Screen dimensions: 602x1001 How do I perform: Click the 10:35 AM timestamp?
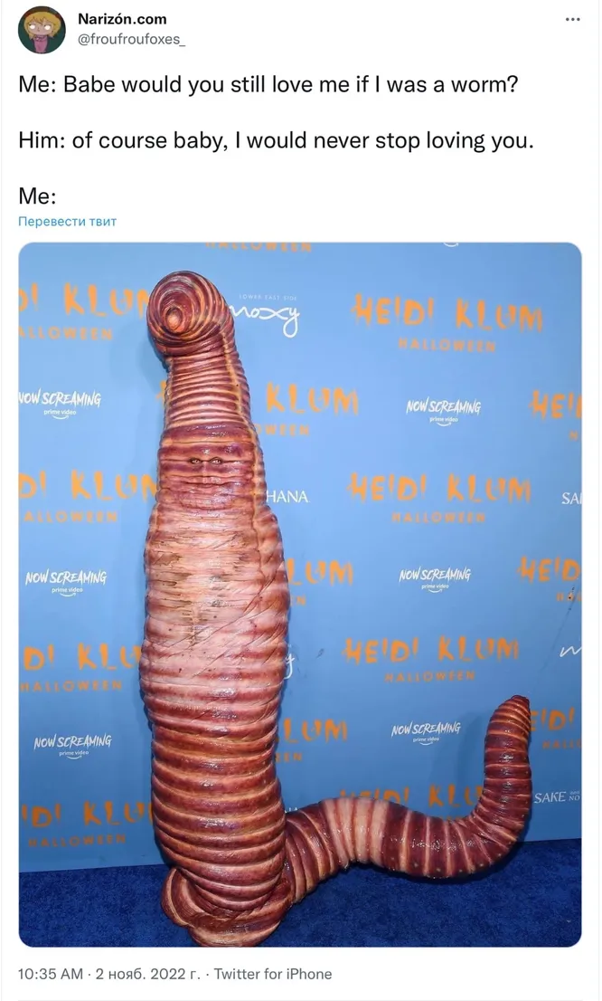click(51, 974)
